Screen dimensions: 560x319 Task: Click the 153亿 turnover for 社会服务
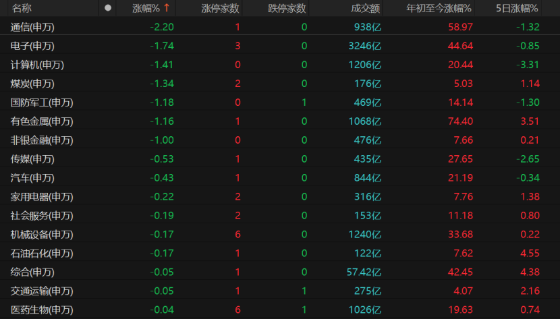pyautogui.click(x=368, y=216)
